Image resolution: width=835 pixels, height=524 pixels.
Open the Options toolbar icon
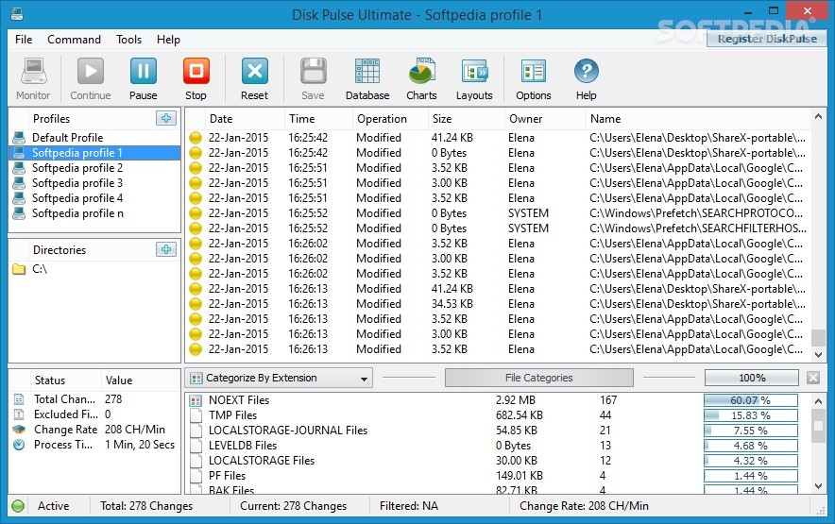point(534,72)
